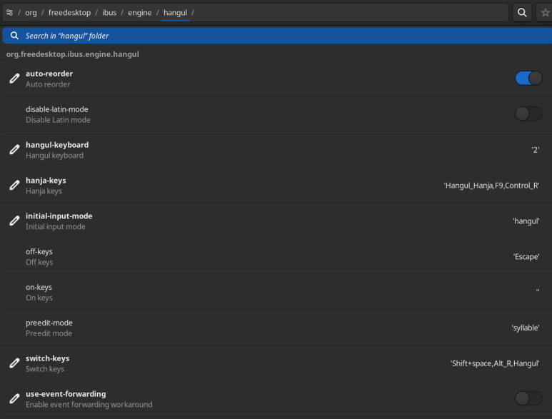Open the hanja-keys key row
Image resolution: width=552 pixels, height=419 pixels.
pos(276,186)
